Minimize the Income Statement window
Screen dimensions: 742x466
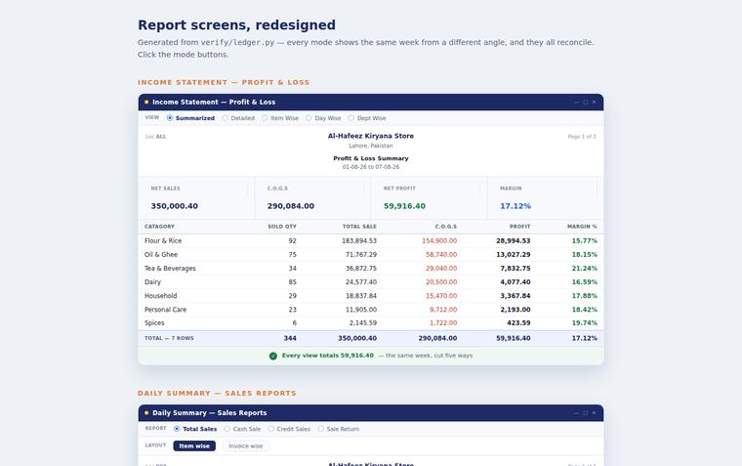pyautogui.click(x=576, y=102)
